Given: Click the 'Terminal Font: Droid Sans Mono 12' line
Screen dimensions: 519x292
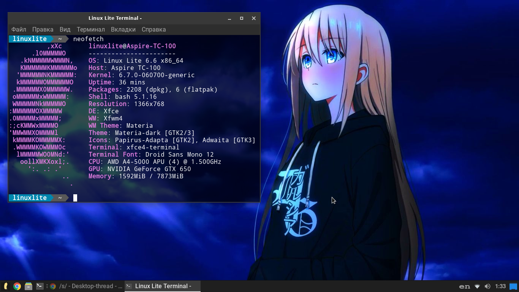Looking at the screenshot, I should click(151, 154).
